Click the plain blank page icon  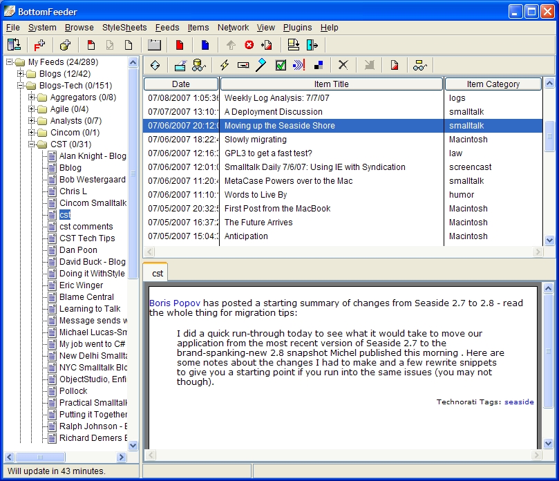pyautogui.click(x=129, y=45)
